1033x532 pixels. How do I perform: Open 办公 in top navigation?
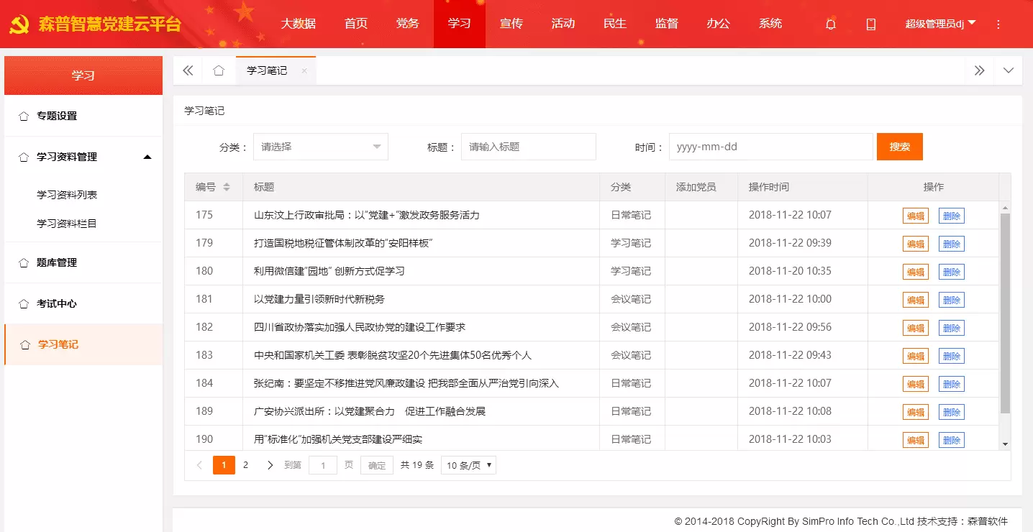coord(719,24)
